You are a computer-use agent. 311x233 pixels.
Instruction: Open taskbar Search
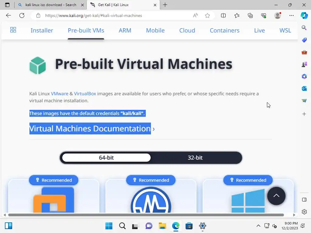click(x=122, y=226)
